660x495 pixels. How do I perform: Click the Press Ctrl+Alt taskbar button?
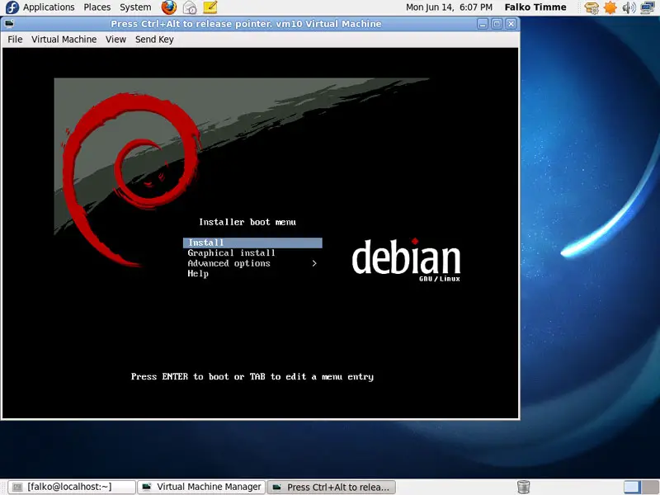click(x=332, y=487)
